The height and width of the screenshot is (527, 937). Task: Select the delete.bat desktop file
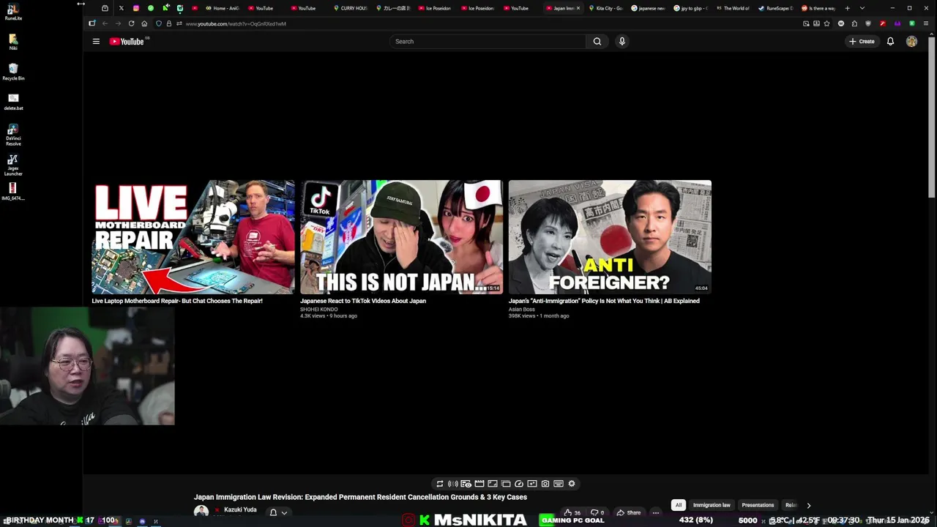tap(13, 101)
